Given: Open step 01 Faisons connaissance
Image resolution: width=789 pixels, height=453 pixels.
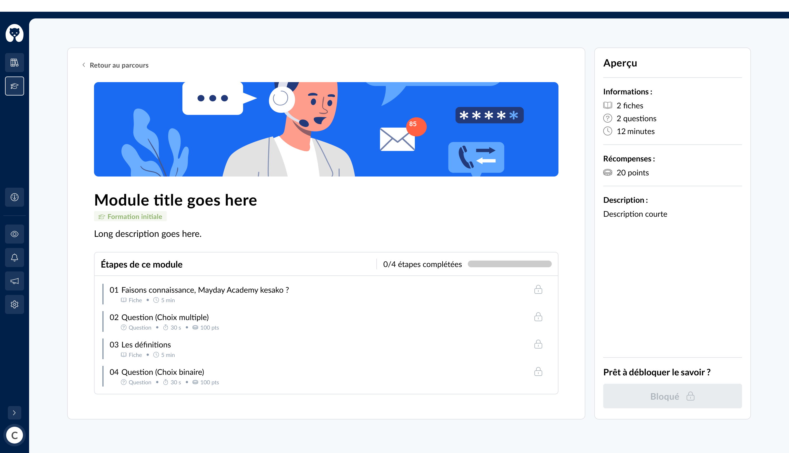Looking at the screenshot, I should 205,290.
